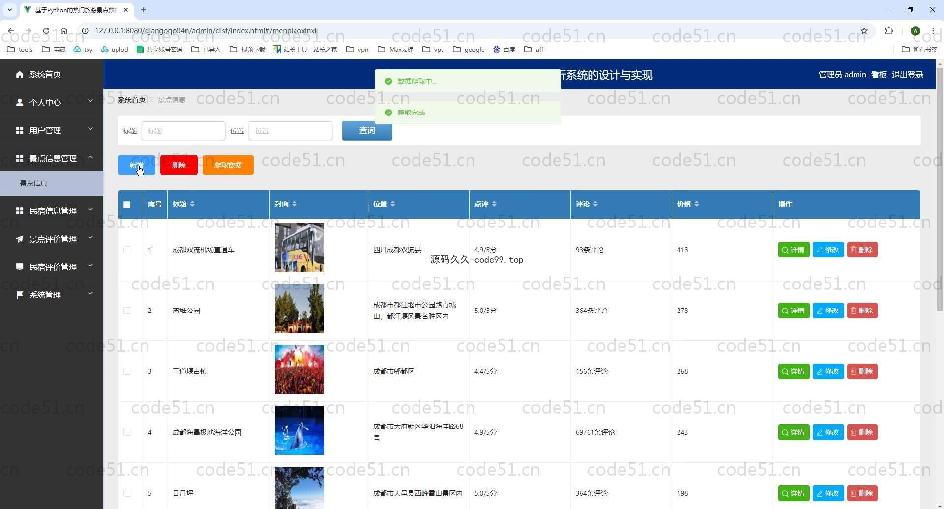Screen dimensions: 944x509
Task: Close the current browser tab
Action: pos(126,10)
